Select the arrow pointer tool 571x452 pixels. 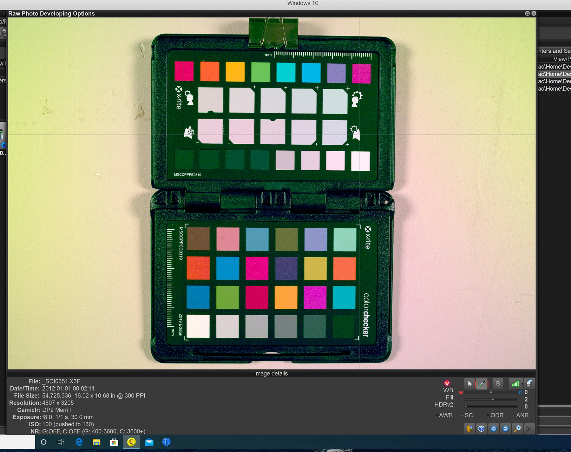(x=470, y=383)
